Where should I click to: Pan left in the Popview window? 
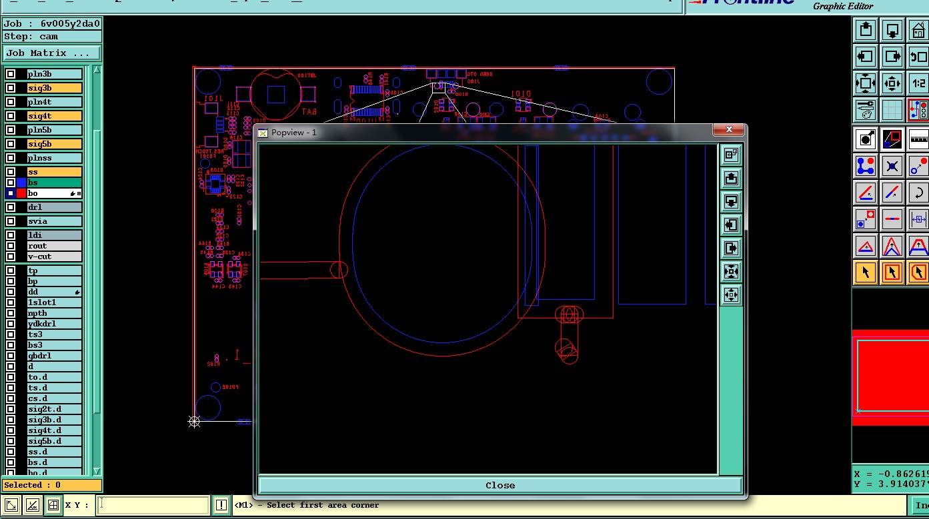click(x=731, y=225)
